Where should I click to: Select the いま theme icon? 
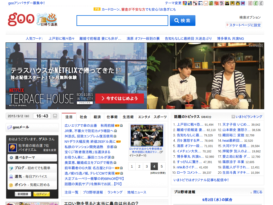coord(195,3)
